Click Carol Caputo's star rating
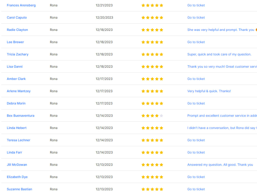Viewport: 257px width, 193px height. (152, 17)
